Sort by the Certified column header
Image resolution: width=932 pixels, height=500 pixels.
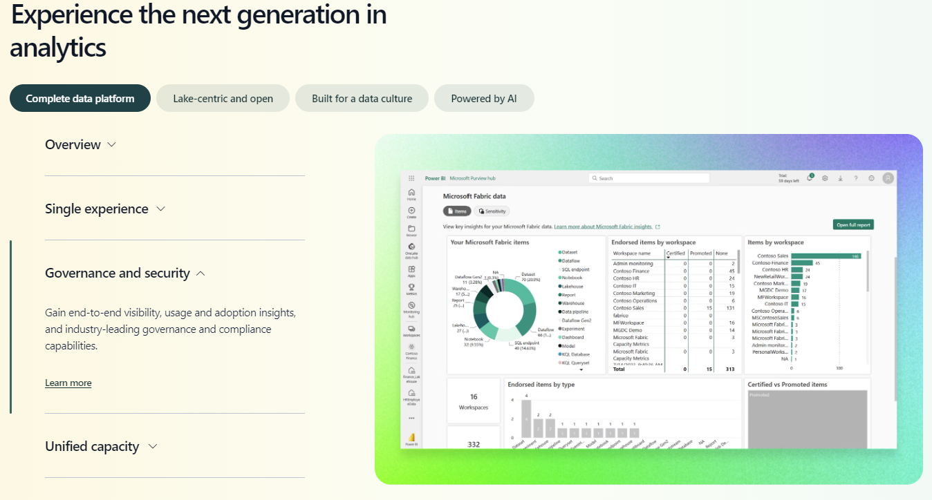pos(675,253)
